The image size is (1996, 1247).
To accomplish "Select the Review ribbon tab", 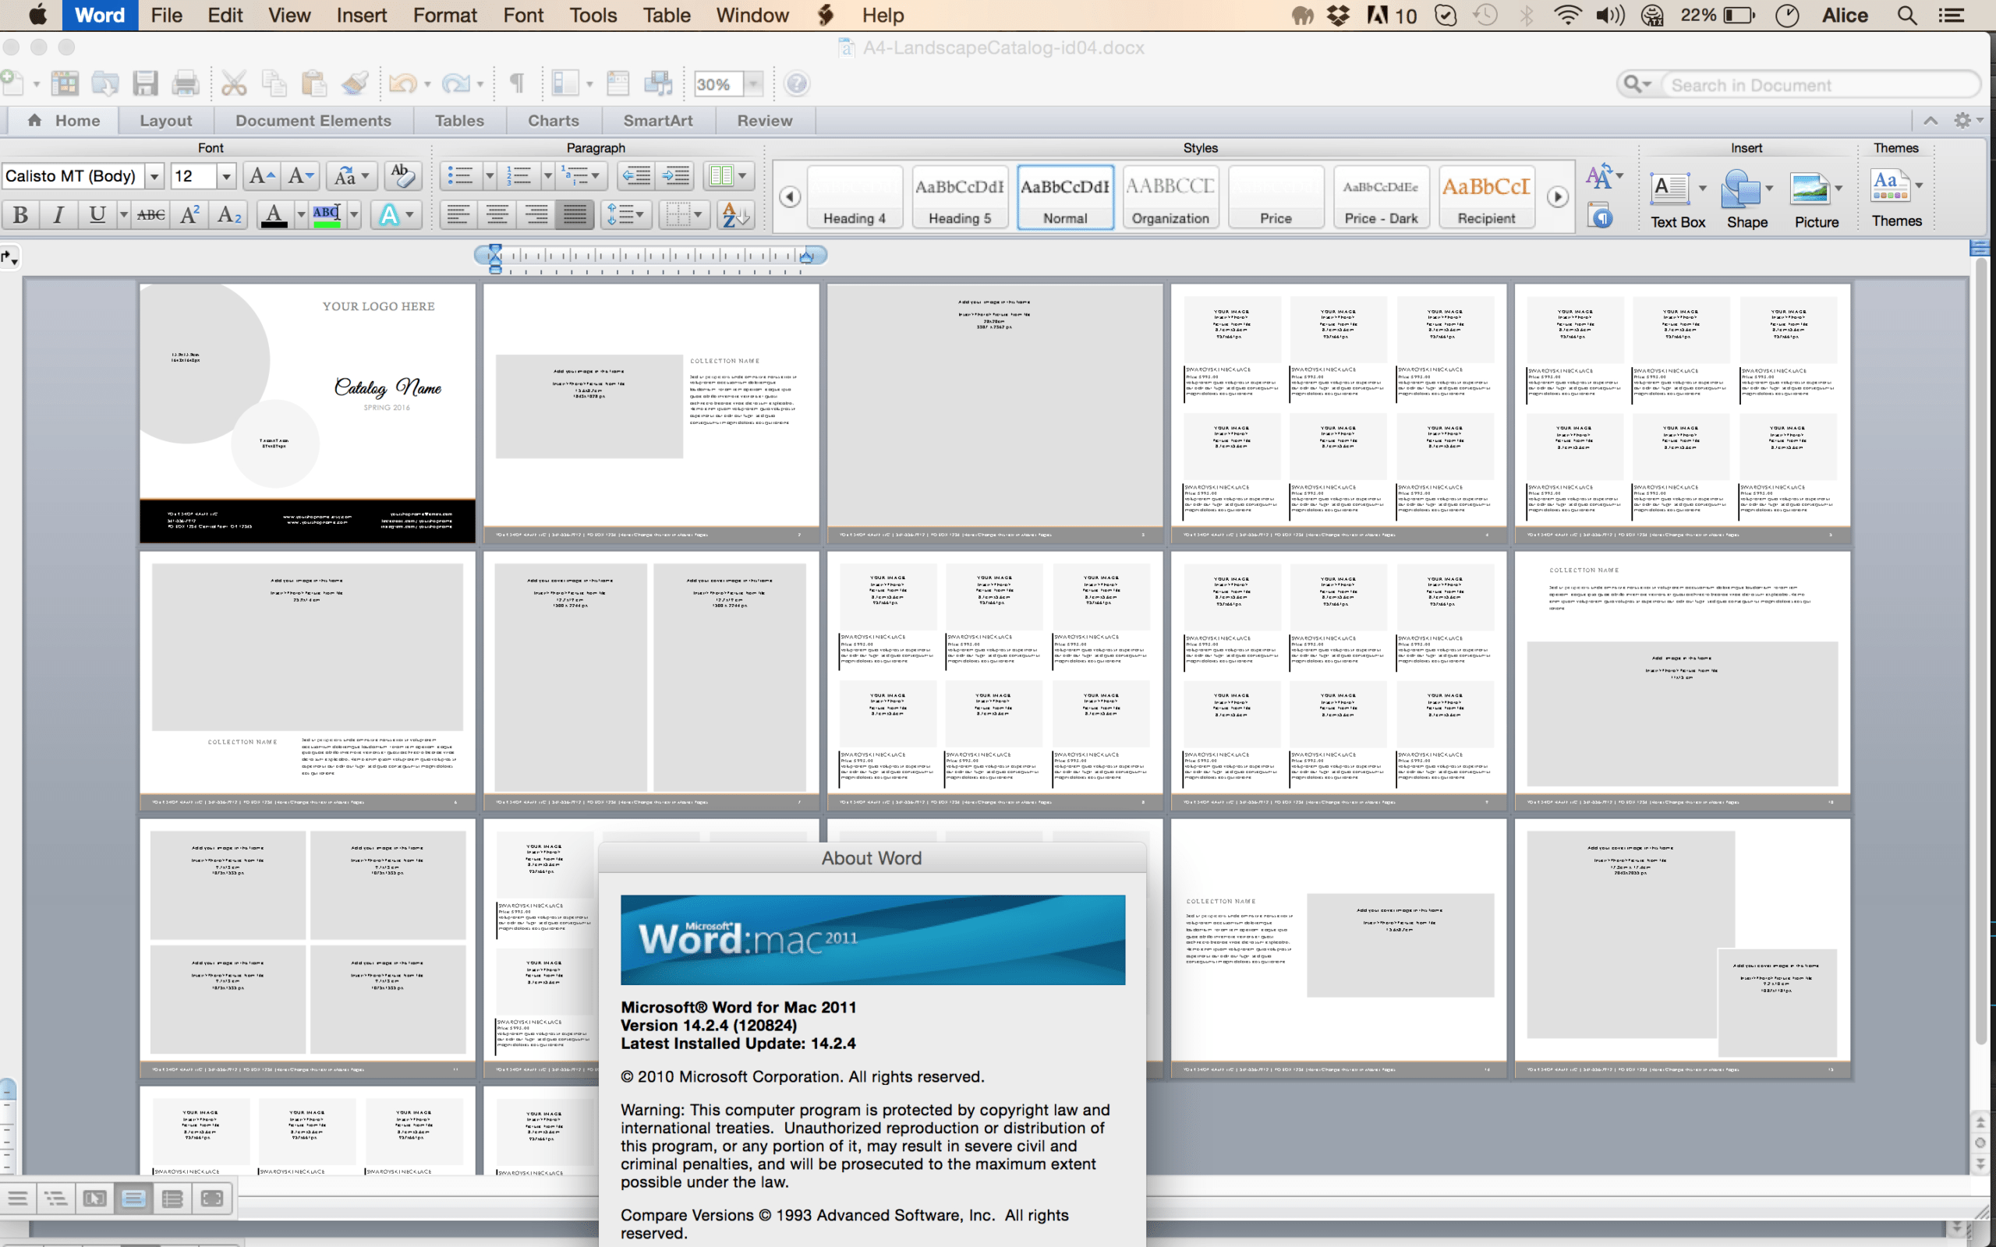I will point(762,119).
